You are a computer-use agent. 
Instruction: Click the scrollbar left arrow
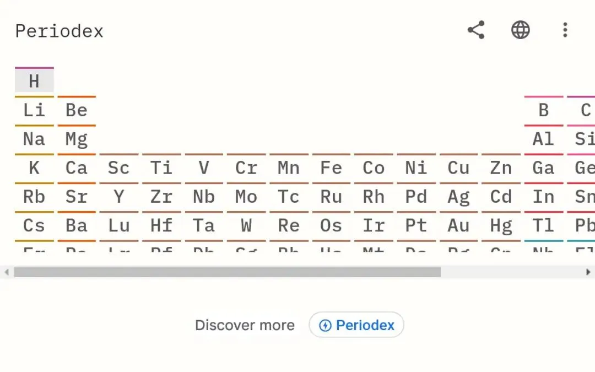pyautogui.click(x=6, y=272)
